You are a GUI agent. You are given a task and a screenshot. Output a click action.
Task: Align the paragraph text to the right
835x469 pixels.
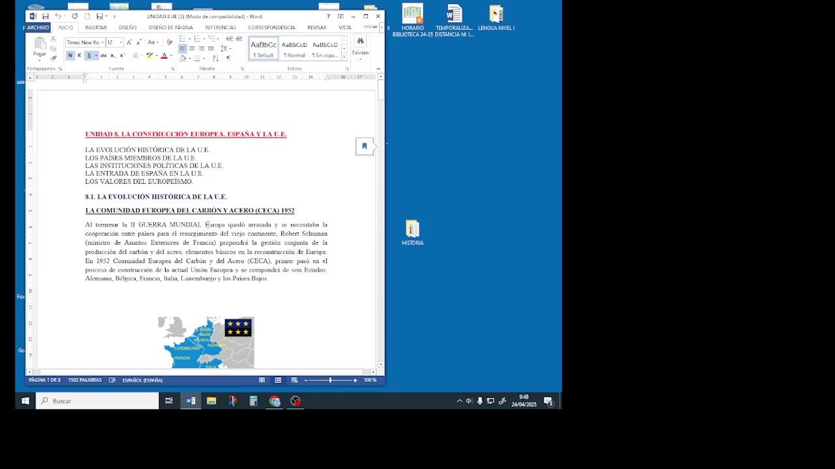click(x=201, y=49)
